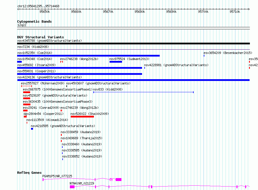The height and width of the screenshot is (190, 258).
Task: Select the PGAM1P5 last exon block
Action: [119, 180]
